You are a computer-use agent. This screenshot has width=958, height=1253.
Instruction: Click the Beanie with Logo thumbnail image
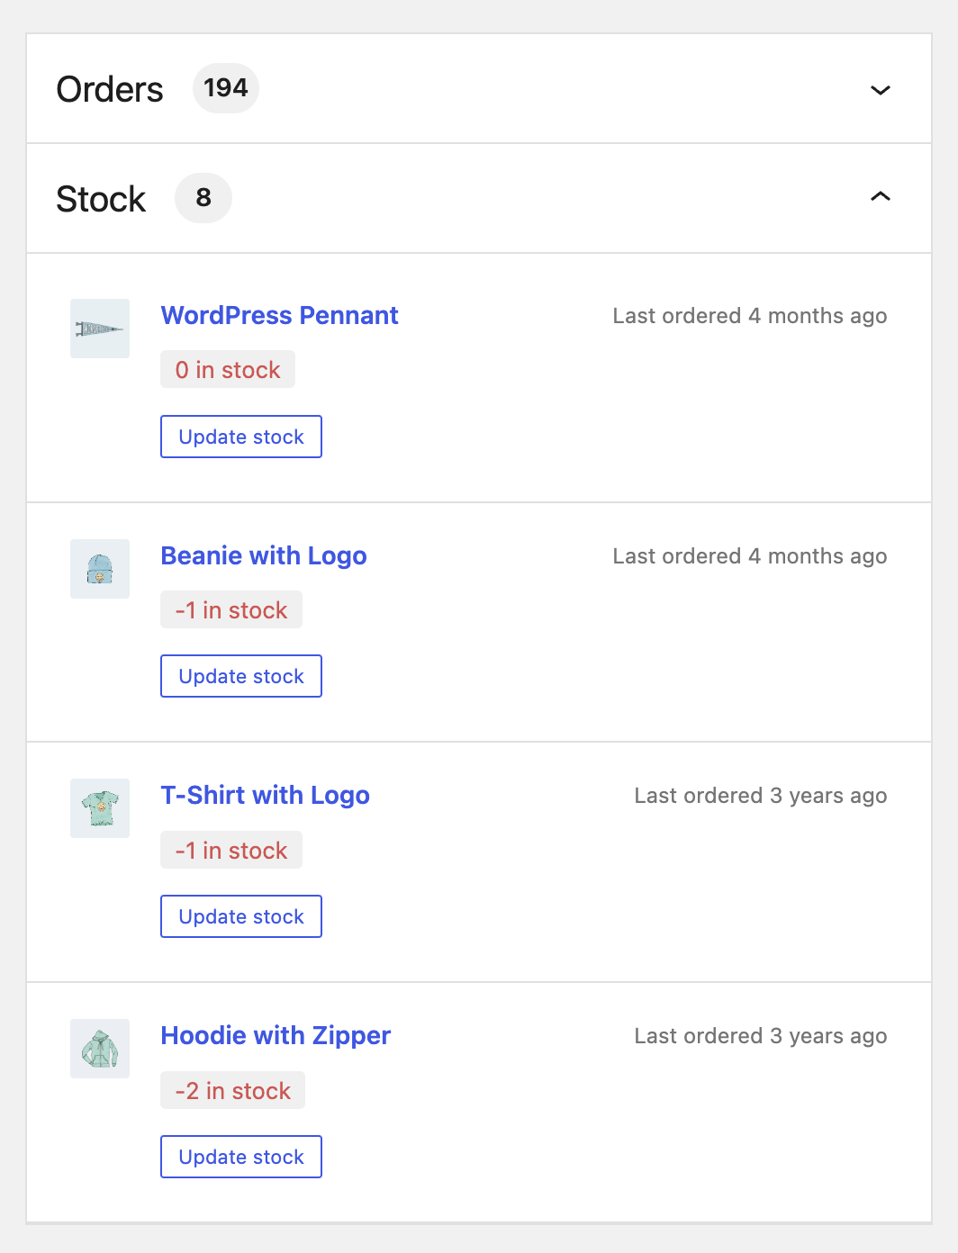pos(100,569)
